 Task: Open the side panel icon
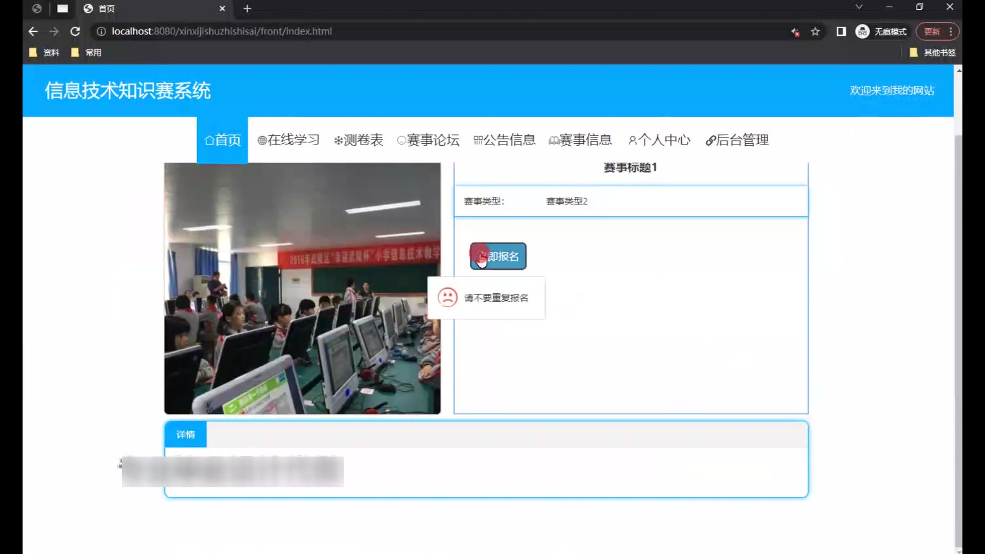841,32
